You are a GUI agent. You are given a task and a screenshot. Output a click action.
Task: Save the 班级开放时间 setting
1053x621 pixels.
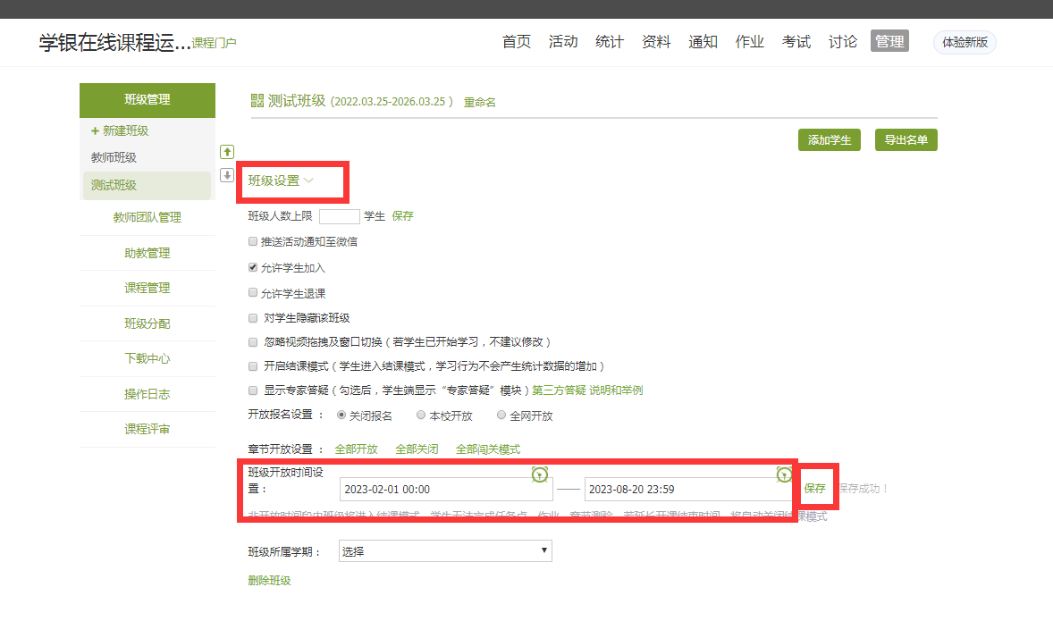point(814,488)
